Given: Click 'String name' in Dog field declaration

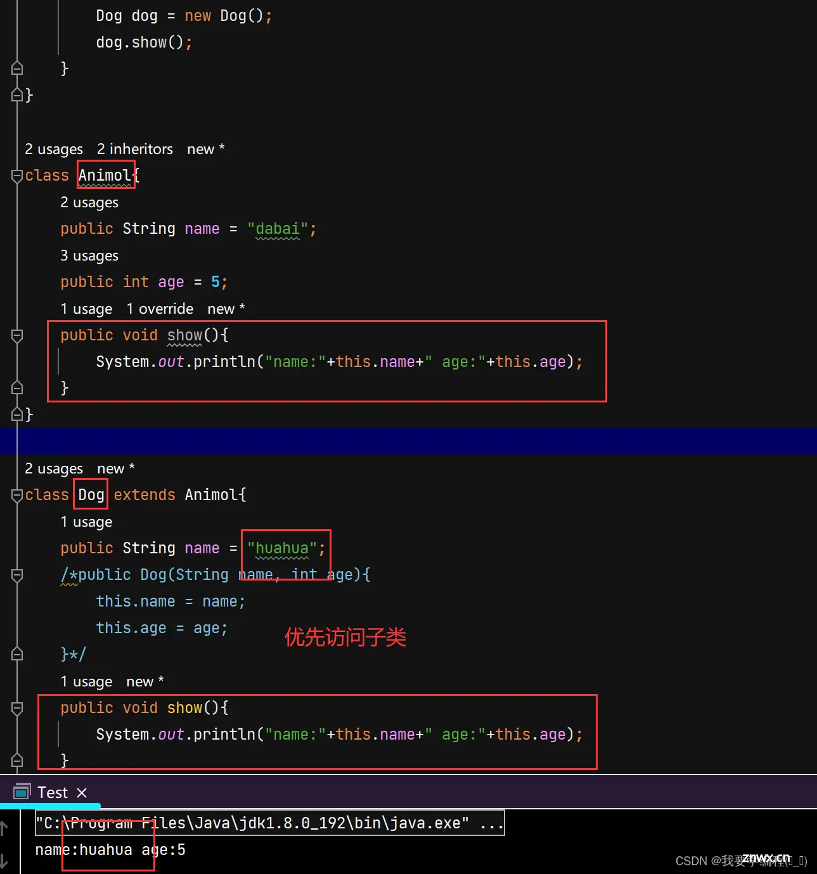Looking at the screenshot, I should [x=171, y=548].
